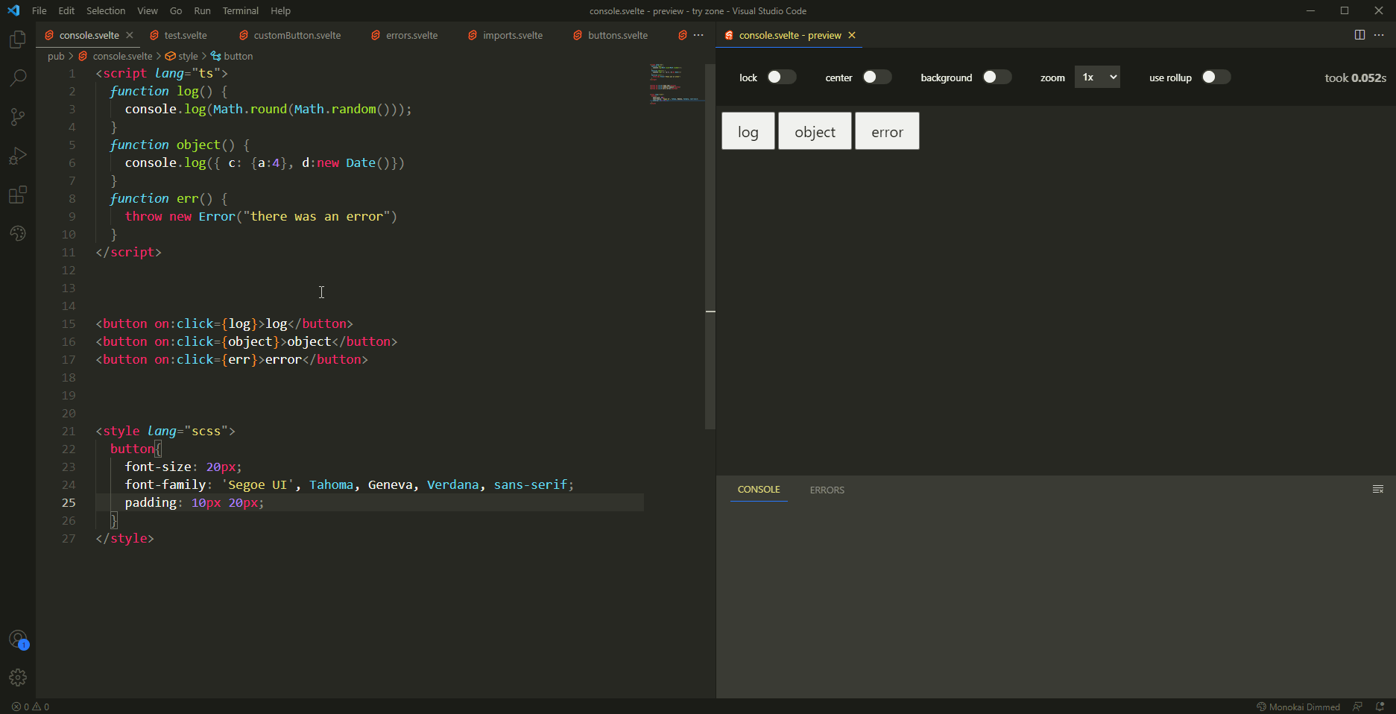Click the console.svelte breadcrumb file icon
Image resolution: width=1396 pixels, height=714 pixels.
tap(83, 56)
